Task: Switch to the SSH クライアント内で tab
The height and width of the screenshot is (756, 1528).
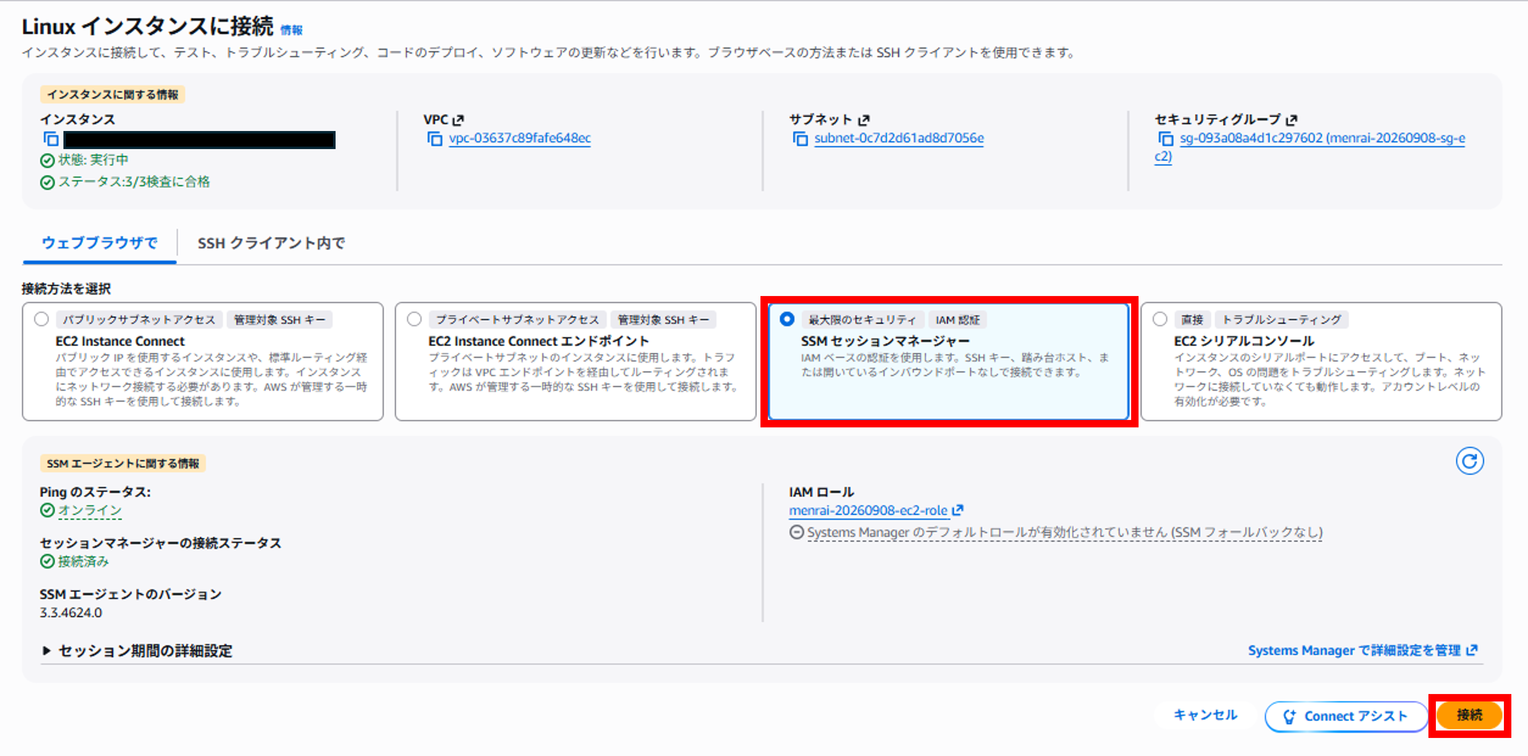Action: coord(271,243)
